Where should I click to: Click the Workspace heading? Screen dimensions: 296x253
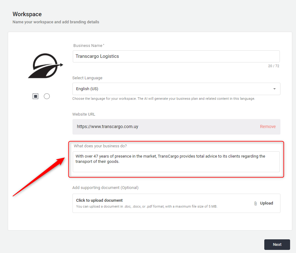tap(27, 14)
